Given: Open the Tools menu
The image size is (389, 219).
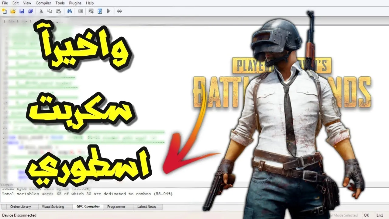Looking at the screenshot, I should click(60, 3).
